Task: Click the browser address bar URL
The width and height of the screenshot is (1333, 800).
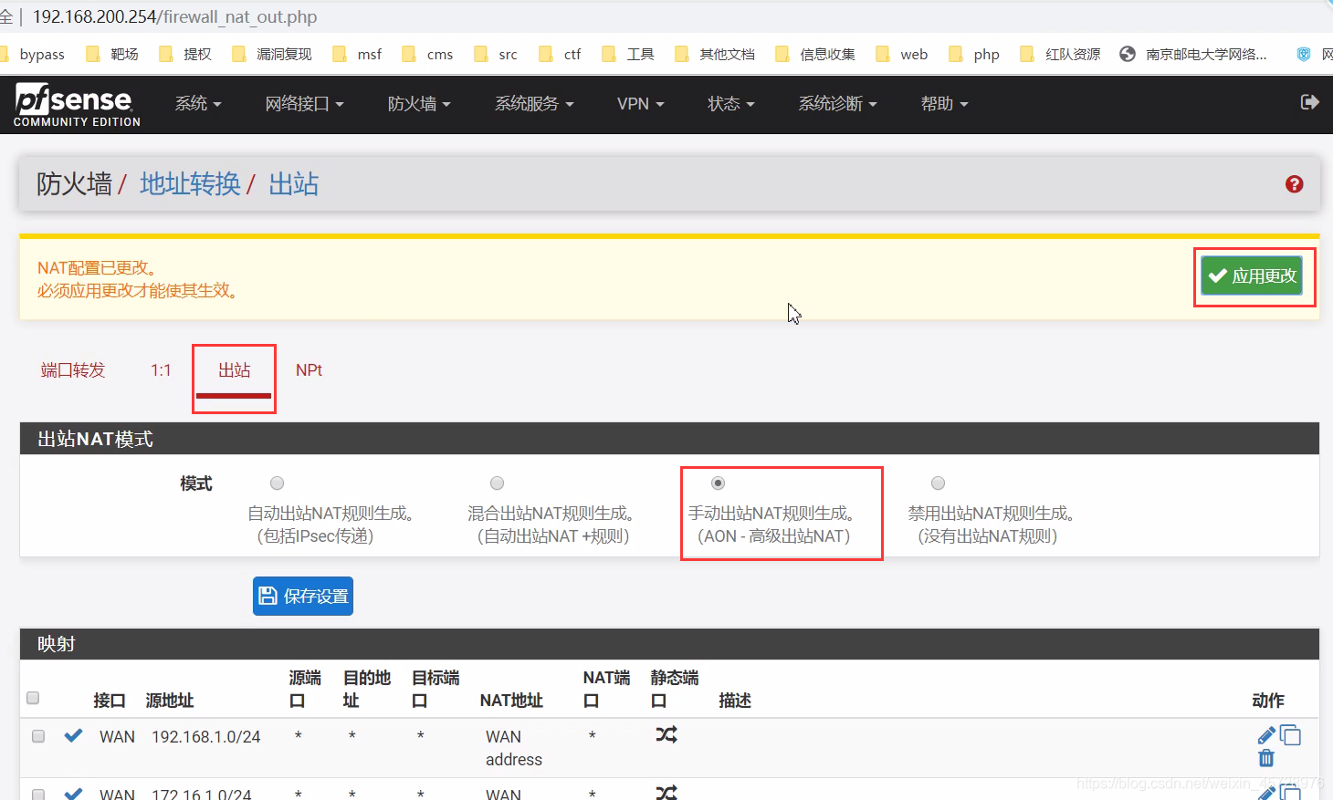Action: [174, 16]
